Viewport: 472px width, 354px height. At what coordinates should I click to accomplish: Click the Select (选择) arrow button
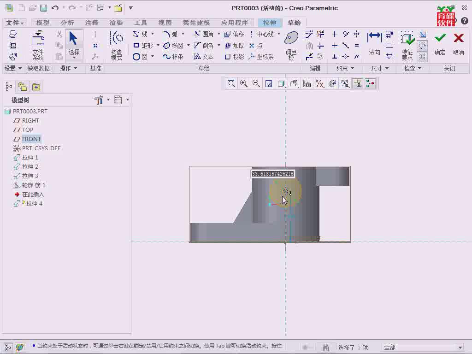(74, 45)
